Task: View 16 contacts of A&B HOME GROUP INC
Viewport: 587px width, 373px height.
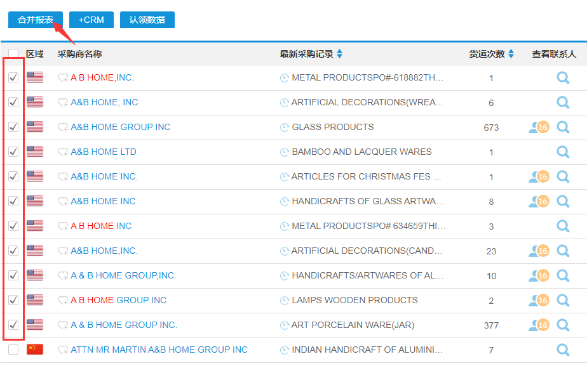Action: tap(539, 127)
